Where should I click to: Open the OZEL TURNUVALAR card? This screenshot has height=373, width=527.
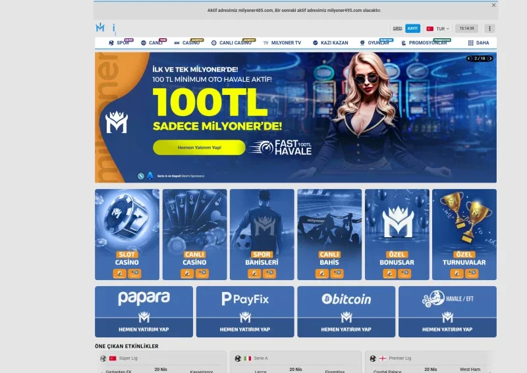464,235
